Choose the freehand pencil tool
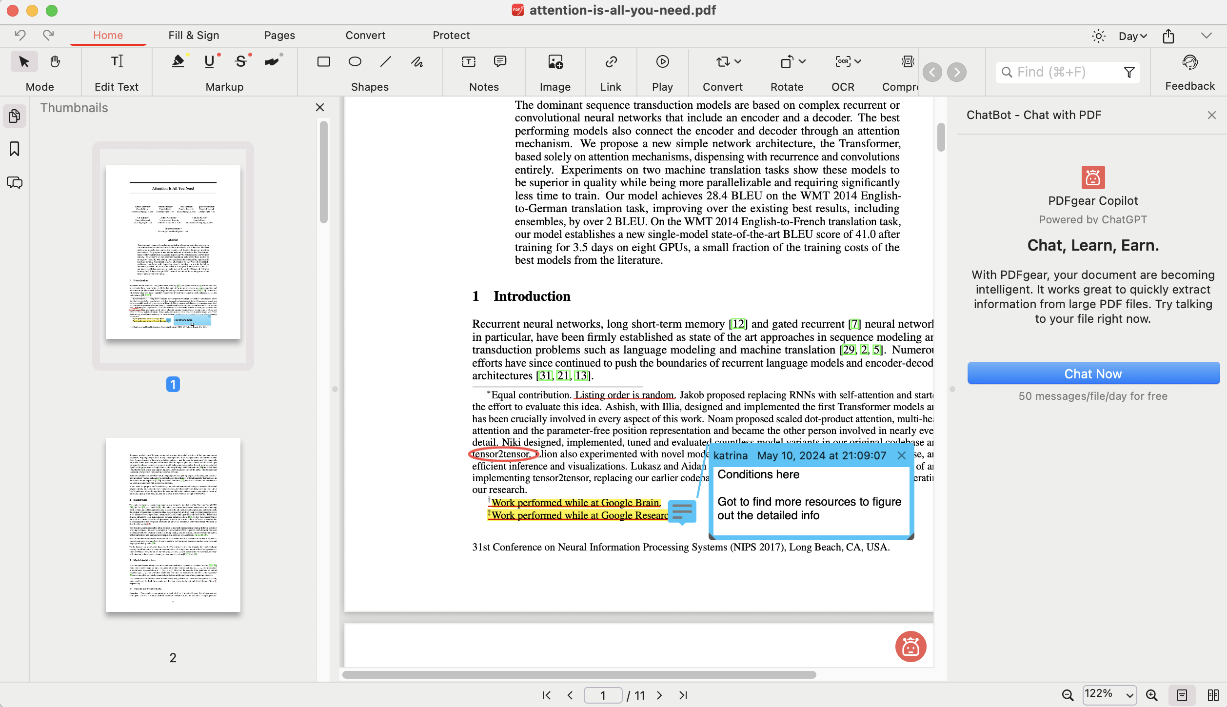The height and width of the screenshot is (707, 1227). (417, 62)
